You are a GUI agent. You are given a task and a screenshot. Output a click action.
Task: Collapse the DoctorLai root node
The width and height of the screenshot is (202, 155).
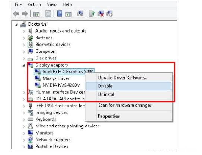[x=16, y=25]
